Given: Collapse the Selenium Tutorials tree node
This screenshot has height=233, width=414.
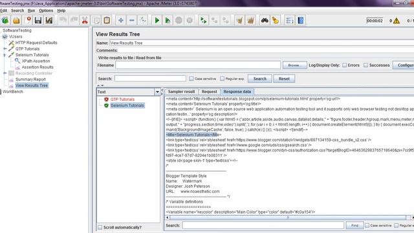Looking at the screenshot, I should point(5,55).
